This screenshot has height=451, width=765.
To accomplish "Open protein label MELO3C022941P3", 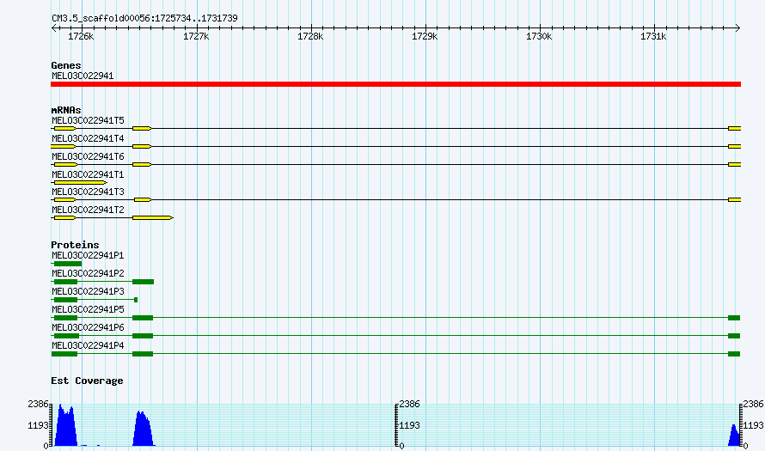I will tap(88, 291).
